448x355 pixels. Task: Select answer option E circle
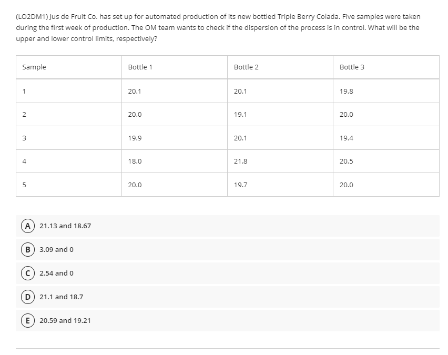coord(27,320)
